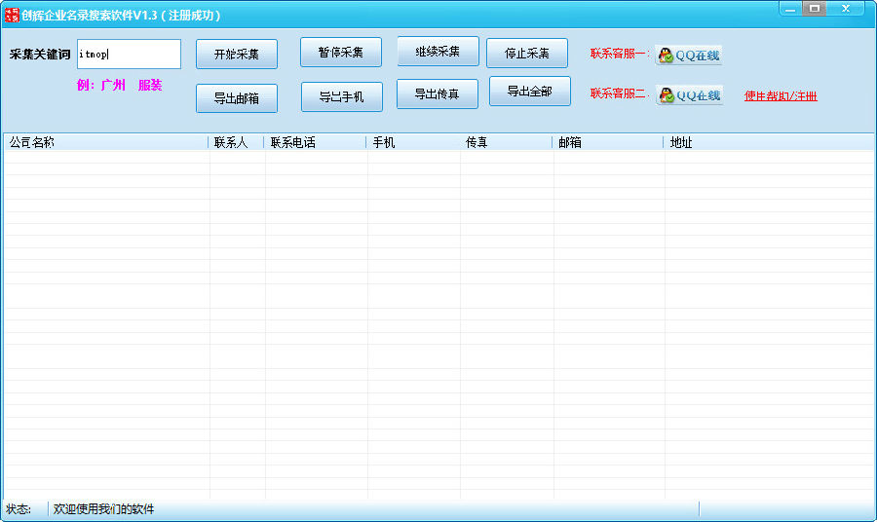The height and width of the screenshot is (522, 877).
Task: Stop collection via 停止采集
Action: pyautogui.click(x=527, y=54)
